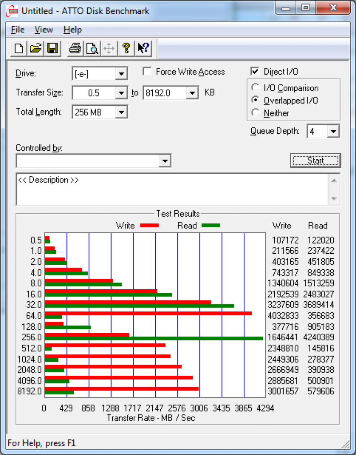
Task: Save results with the floppy disk icon
Action: 52,48
